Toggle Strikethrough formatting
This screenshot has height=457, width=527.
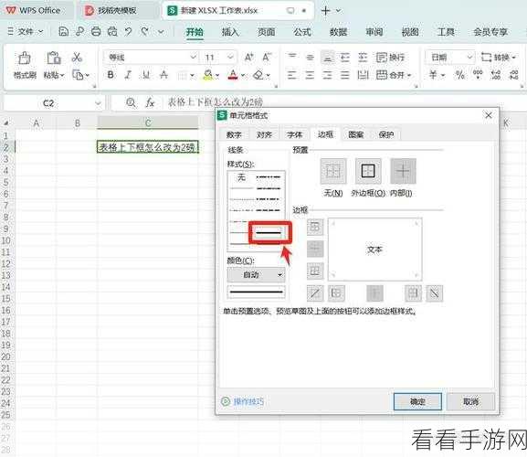[163, 75]
